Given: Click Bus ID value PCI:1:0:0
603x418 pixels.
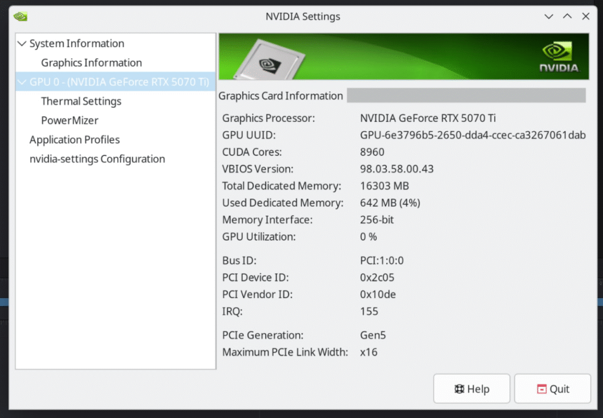Looking at the screenshot, I should tap(382, 260).
